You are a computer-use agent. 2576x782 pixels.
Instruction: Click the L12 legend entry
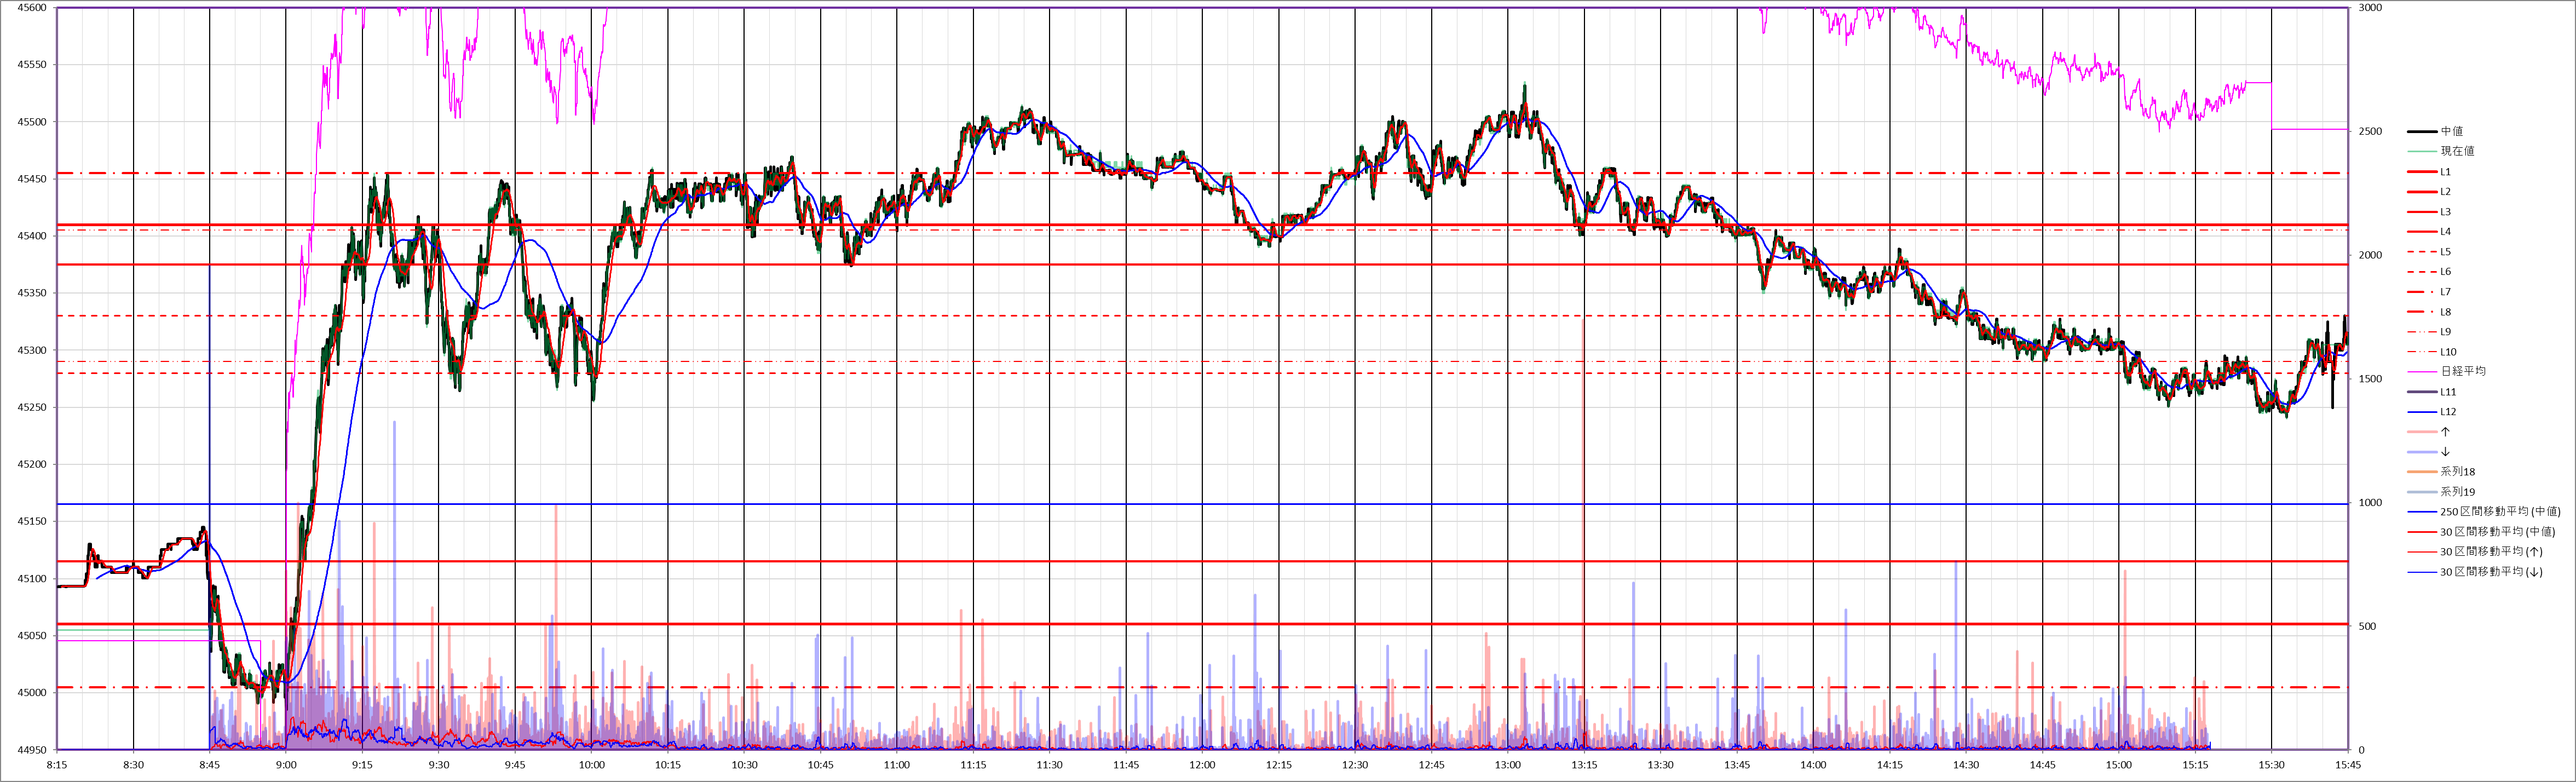(2447, 412)
